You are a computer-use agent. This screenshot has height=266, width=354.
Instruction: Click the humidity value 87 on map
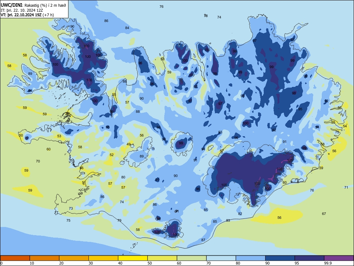coord(203,240)
